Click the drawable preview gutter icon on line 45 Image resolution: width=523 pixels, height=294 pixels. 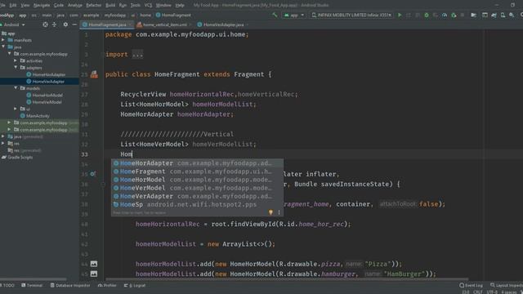(x=94, y=274)
